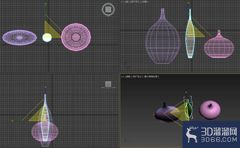Open the 线框 shading label menu
Screen dimensions: 240x148
tap(145, 2)
